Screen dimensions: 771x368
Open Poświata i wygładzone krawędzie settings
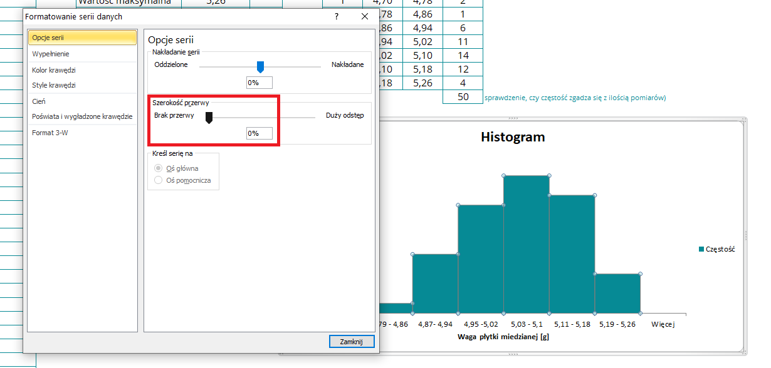tap(82, 116)
